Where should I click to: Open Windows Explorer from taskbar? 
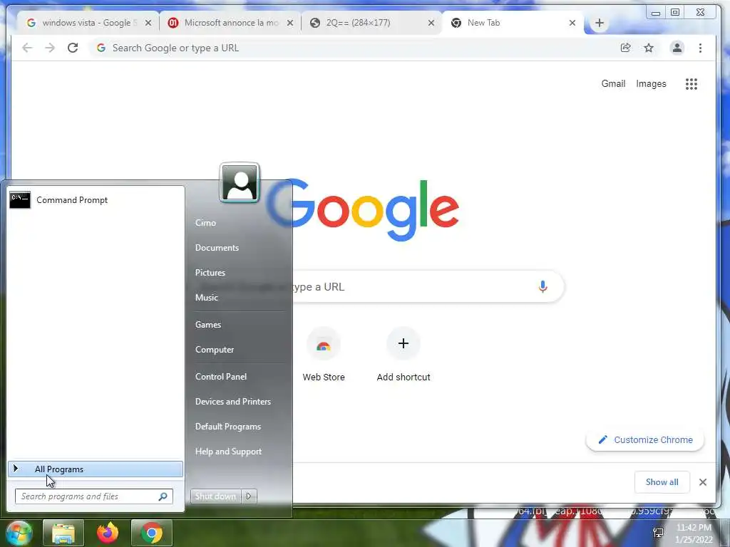[63, 533]
